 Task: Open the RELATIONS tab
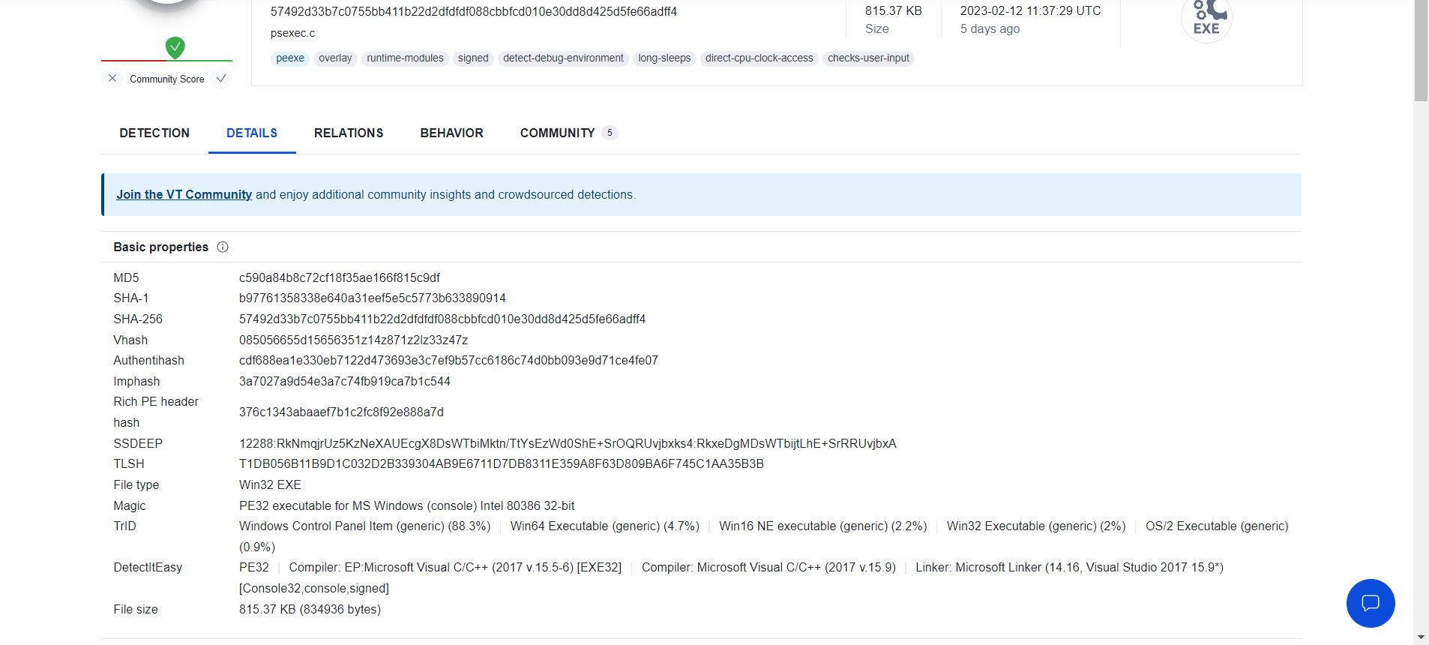tap(349, 133)
